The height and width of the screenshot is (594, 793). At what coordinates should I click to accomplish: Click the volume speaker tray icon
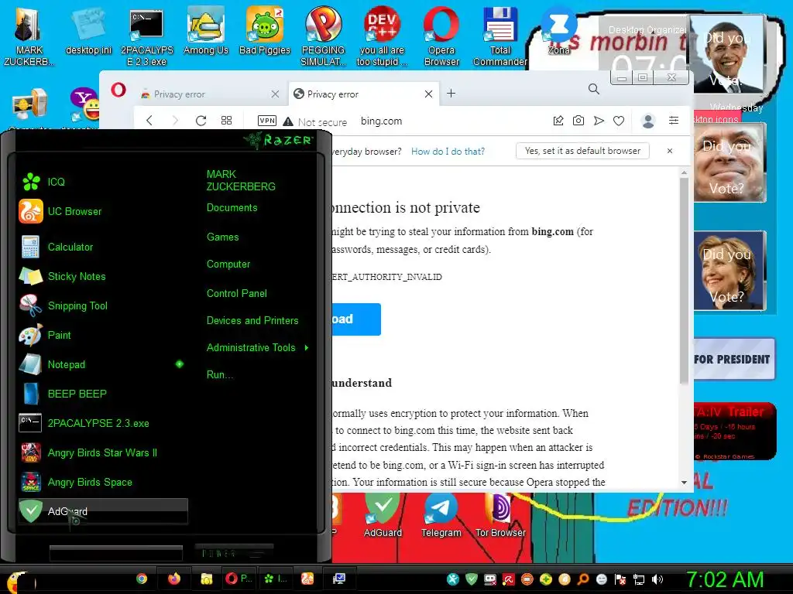coord(657,579)
